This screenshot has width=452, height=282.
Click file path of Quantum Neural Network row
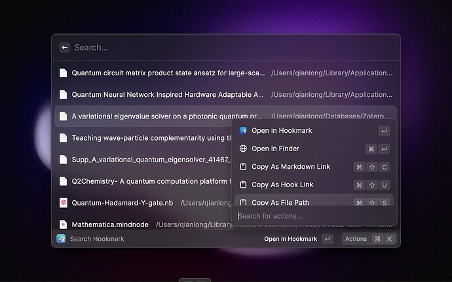(x=331, y=94)
